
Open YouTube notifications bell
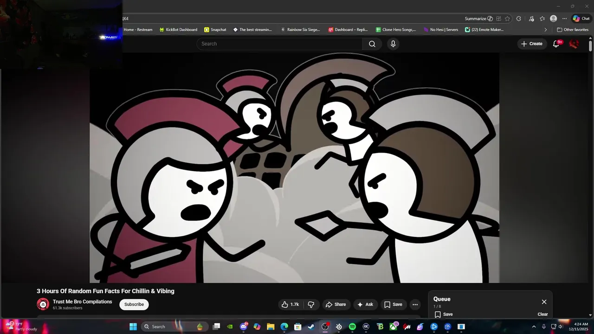(556, 44)
